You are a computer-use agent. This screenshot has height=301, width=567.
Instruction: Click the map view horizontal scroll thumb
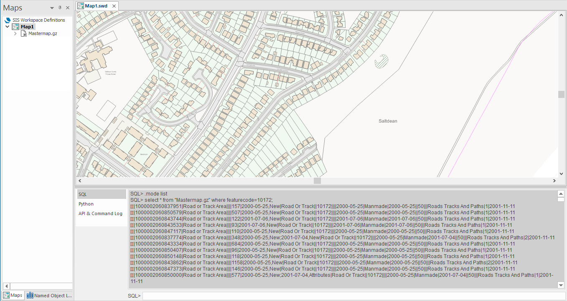tap(317, 181)
